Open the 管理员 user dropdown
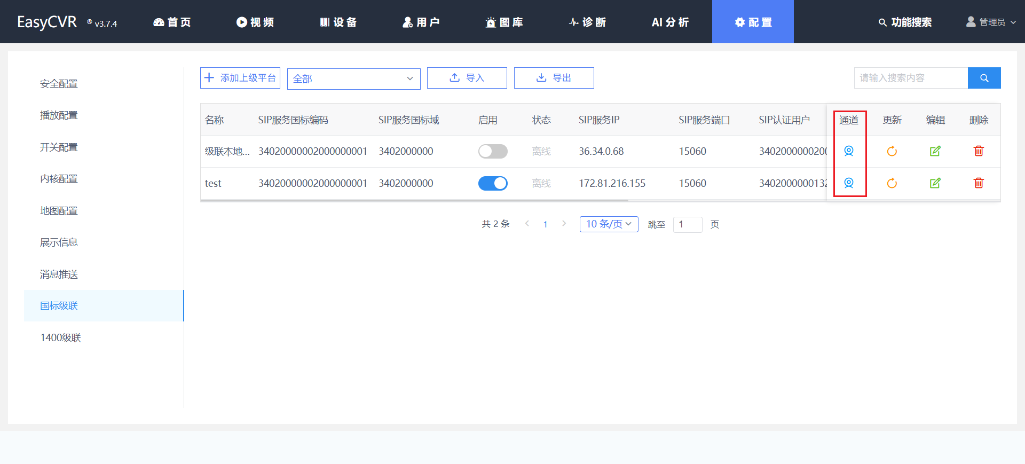This screenshot has height=464, width=1025. coord(991,22)
